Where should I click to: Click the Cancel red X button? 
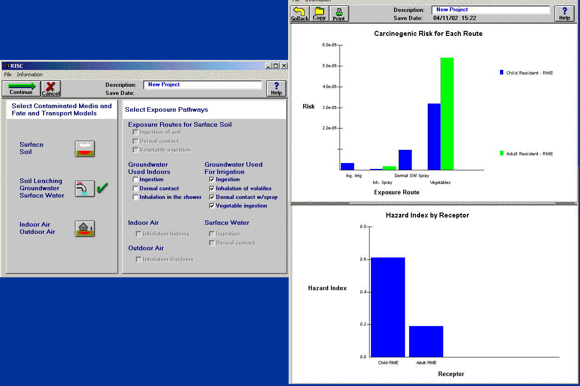51,89
